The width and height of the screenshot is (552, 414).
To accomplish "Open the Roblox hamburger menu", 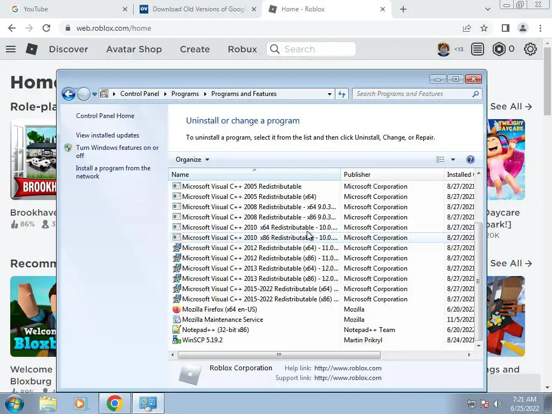I will [11, 49].
